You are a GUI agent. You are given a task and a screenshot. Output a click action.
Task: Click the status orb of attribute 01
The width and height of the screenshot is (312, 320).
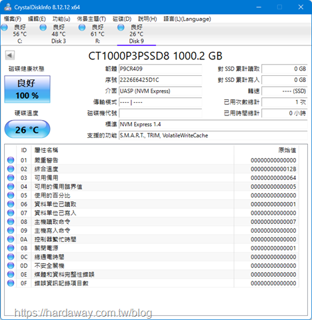(x=11, y=160)
